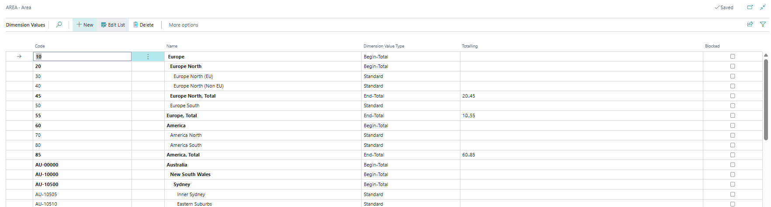The image size is (771, 207).
Task: Open the filter pane funnel icon
Action: point(763,24)
